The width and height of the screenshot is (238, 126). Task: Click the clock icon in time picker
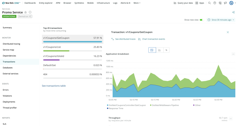209,20
